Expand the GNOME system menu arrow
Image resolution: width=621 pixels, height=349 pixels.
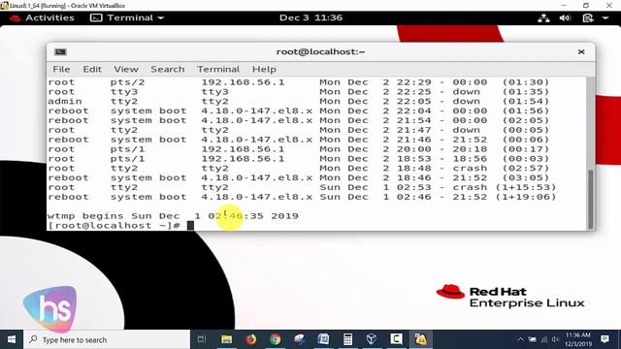[x=605, y=18]
